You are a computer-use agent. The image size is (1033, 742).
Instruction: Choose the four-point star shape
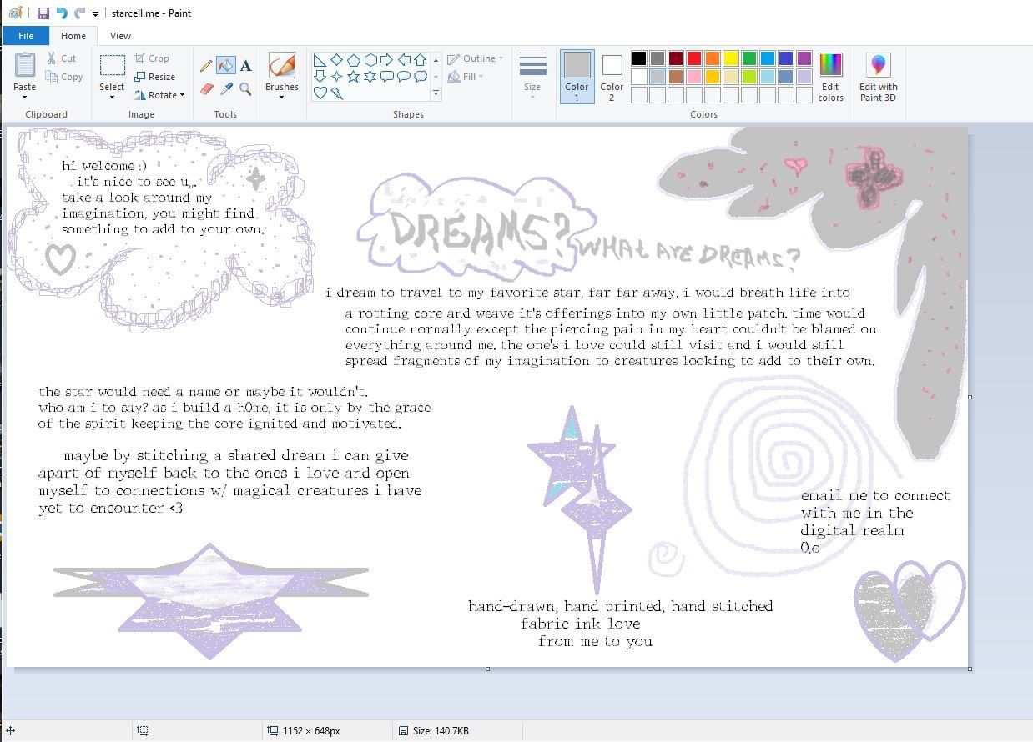pyautogui.click(x=336, y=77)
